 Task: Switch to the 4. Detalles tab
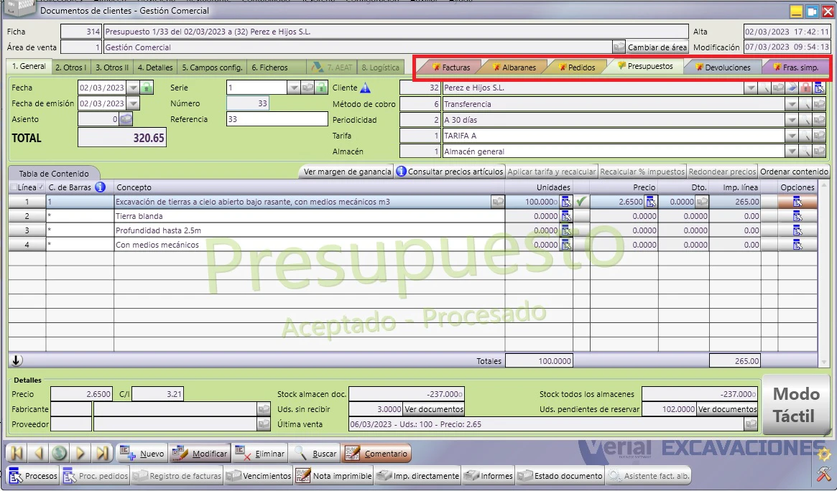point(155,67)
